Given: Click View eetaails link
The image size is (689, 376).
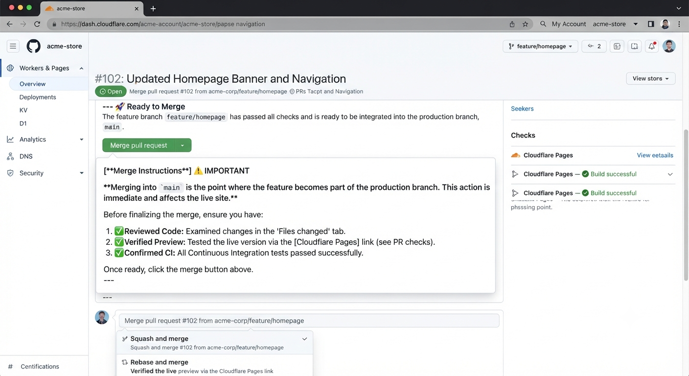Looking at the screenshot, I should point(655,155).
